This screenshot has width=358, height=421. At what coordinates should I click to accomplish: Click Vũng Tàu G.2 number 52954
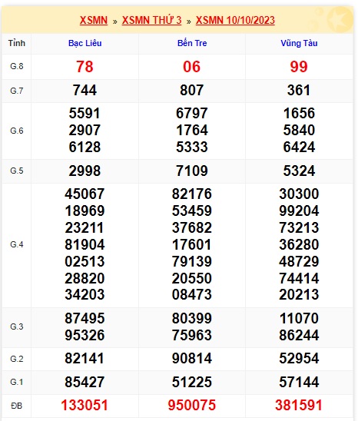tap(299, 358)
